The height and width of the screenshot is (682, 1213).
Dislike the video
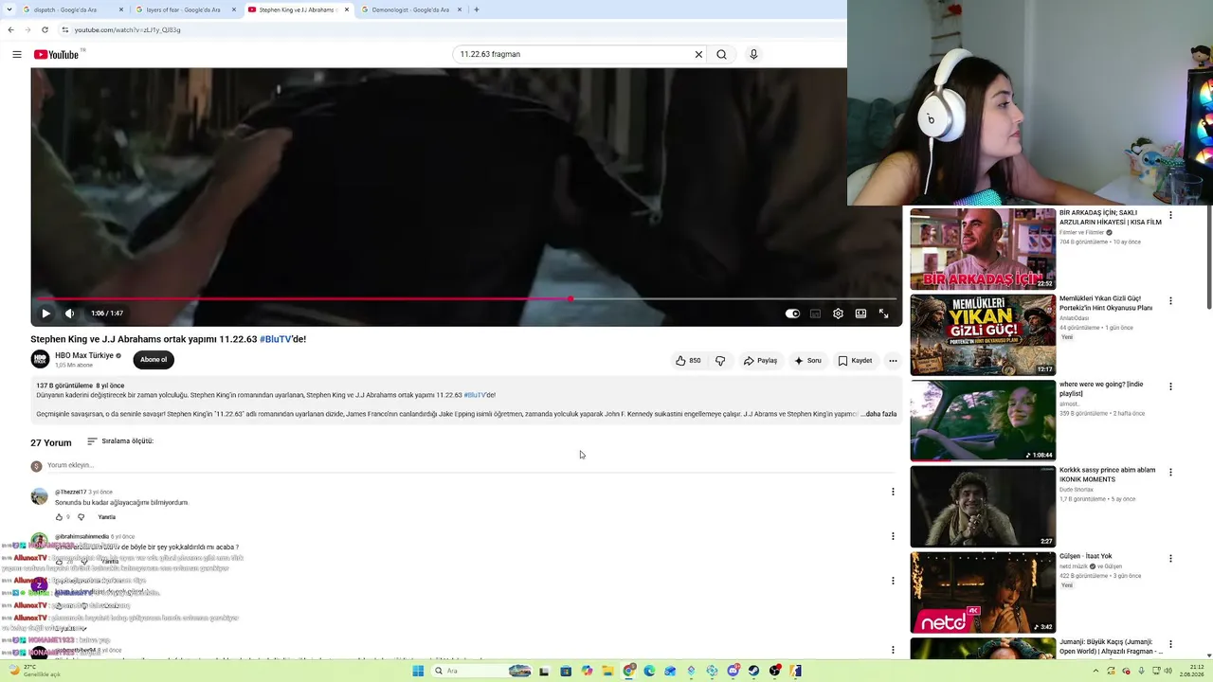point(720,361)
